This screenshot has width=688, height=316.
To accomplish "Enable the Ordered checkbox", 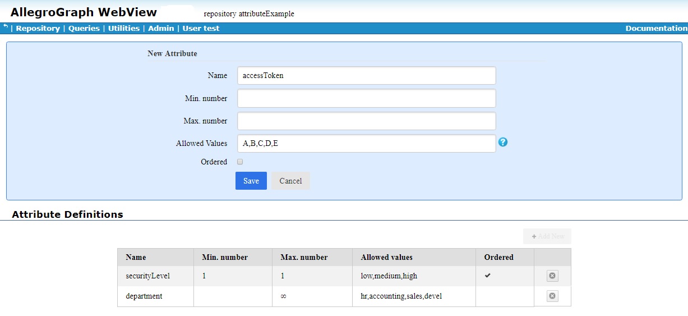I will (240, 162).
